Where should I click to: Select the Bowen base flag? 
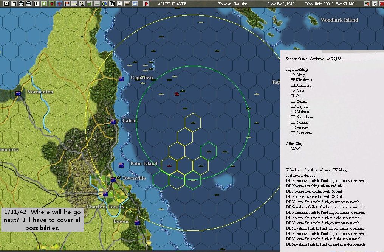(x=137, y=223)
